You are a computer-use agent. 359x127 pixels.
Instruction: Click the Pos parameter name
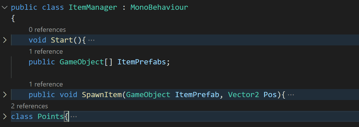click(270, 95)
